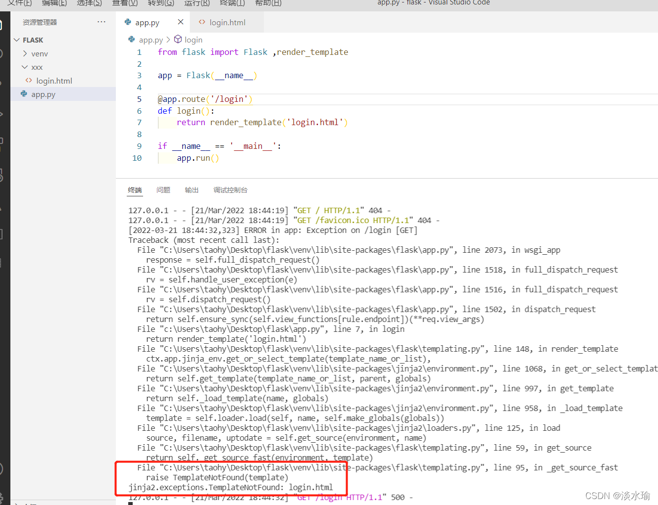Expand the venv folder chevron

25,53
